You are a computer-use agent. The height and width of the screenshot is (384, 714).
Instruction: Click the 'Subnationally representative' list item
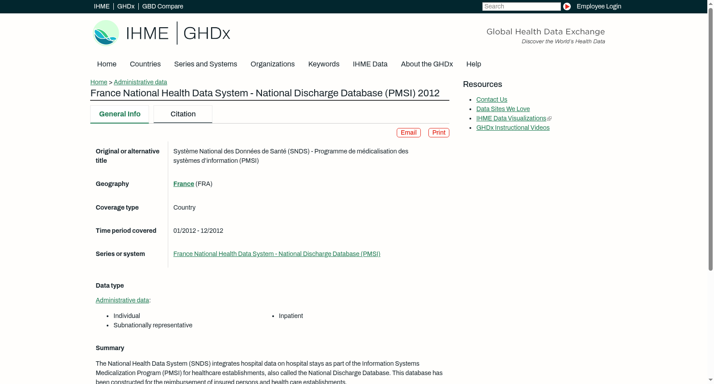point(153,325)
